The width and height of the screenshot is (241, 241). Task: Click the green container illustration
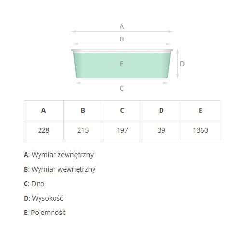122,64
